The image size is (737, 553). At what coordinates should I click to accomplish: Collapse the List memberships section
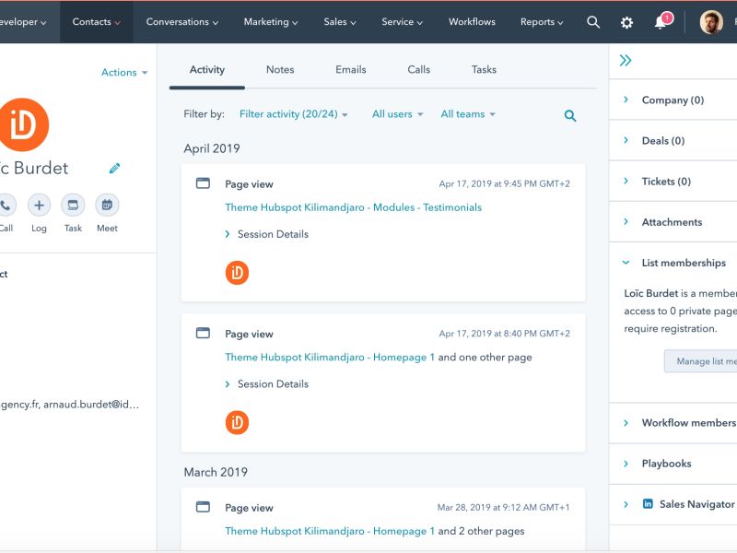[674, 263]
